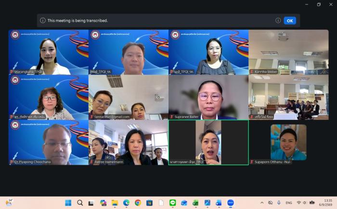Viewport: 337px width, 209px height.
Task: Launch Google Chrome from the taskbar
Action: coord(138,203)
